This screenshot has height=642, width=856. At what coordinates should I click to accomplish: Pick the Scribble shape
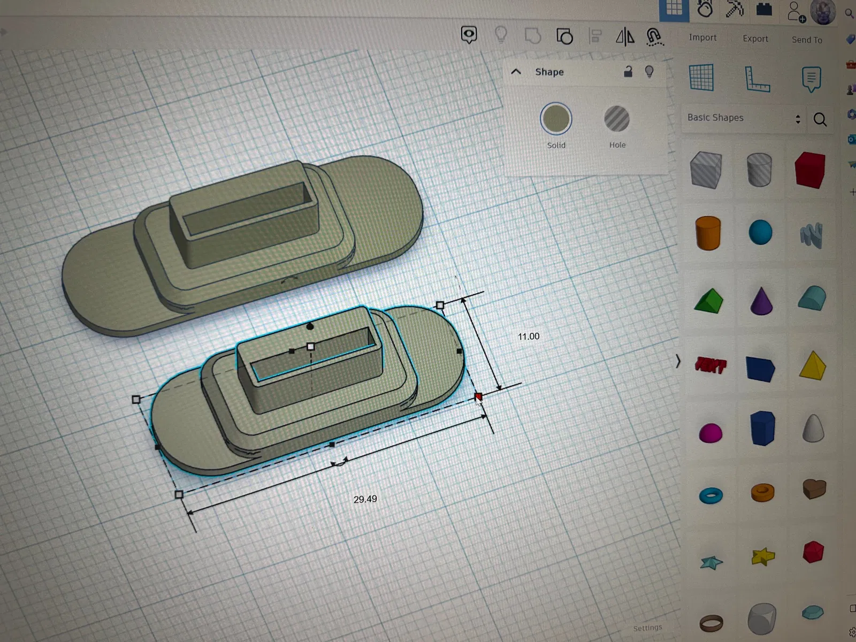click(x=811, y=235)
